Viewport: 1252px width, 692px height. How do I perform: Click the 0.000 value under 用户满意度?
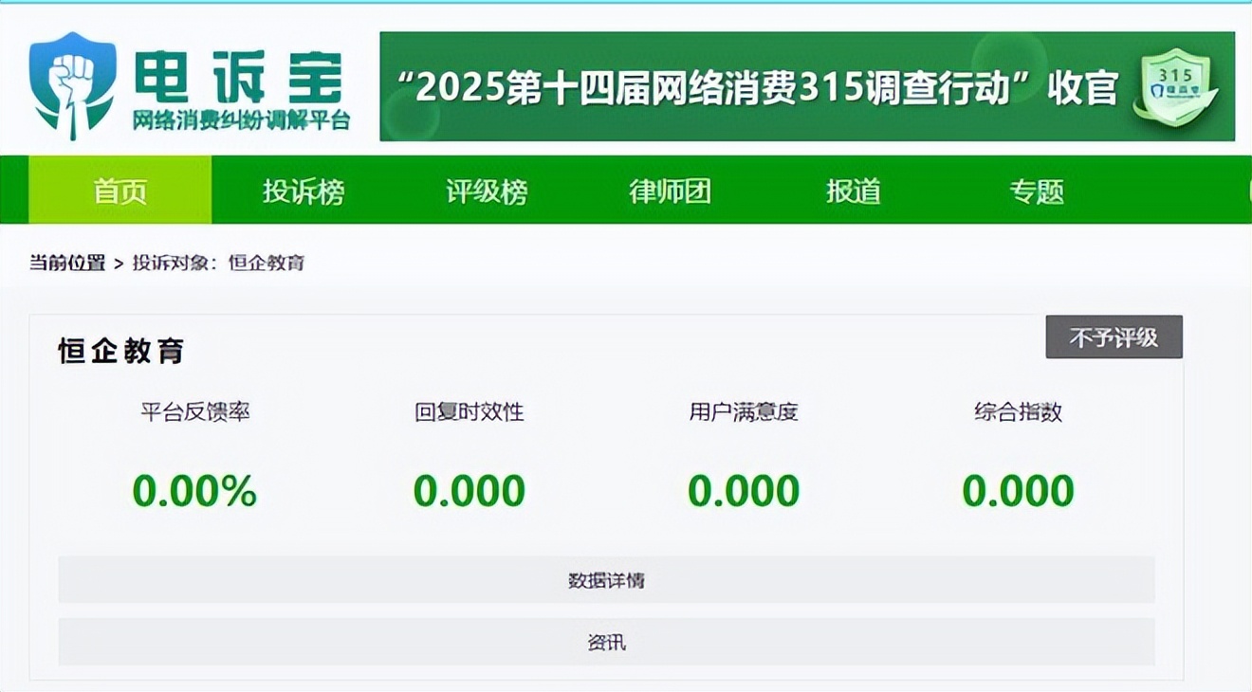tap(744, 491)
